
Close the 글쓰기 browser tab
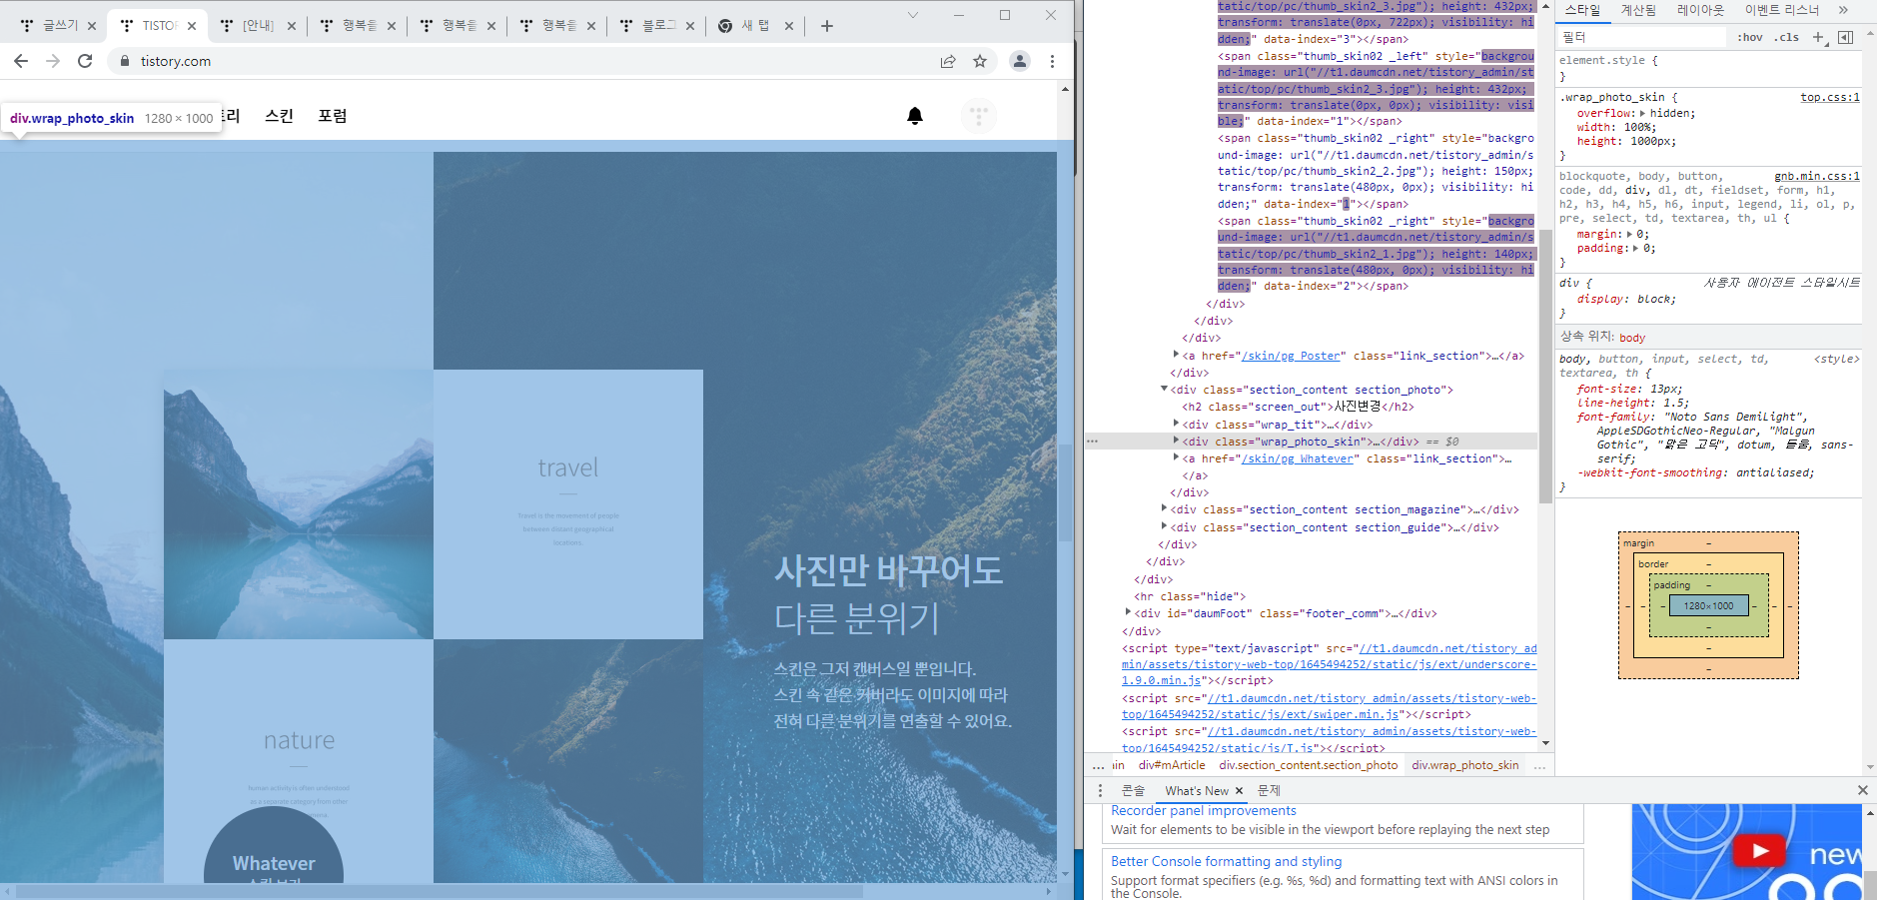coord(92,26)
